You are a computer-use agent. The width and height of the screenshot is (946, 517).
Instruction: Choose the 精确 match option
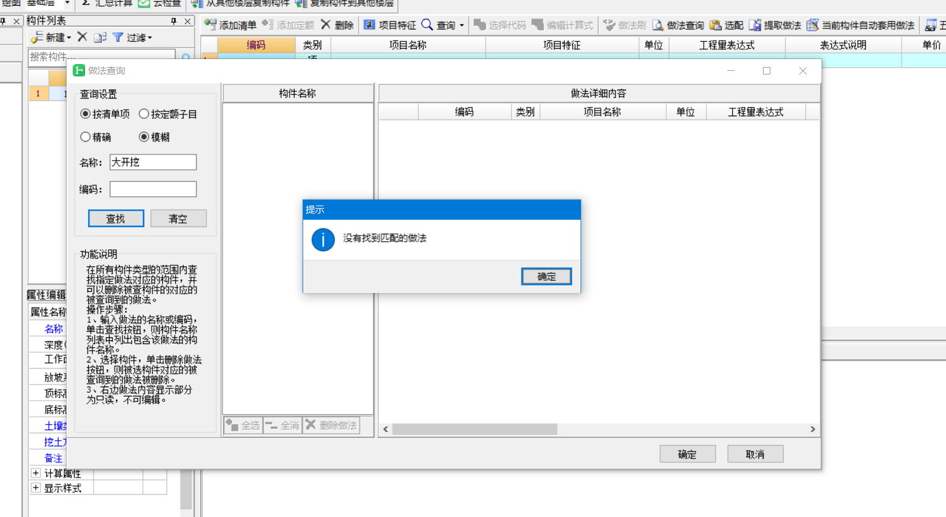pos(86,137)
